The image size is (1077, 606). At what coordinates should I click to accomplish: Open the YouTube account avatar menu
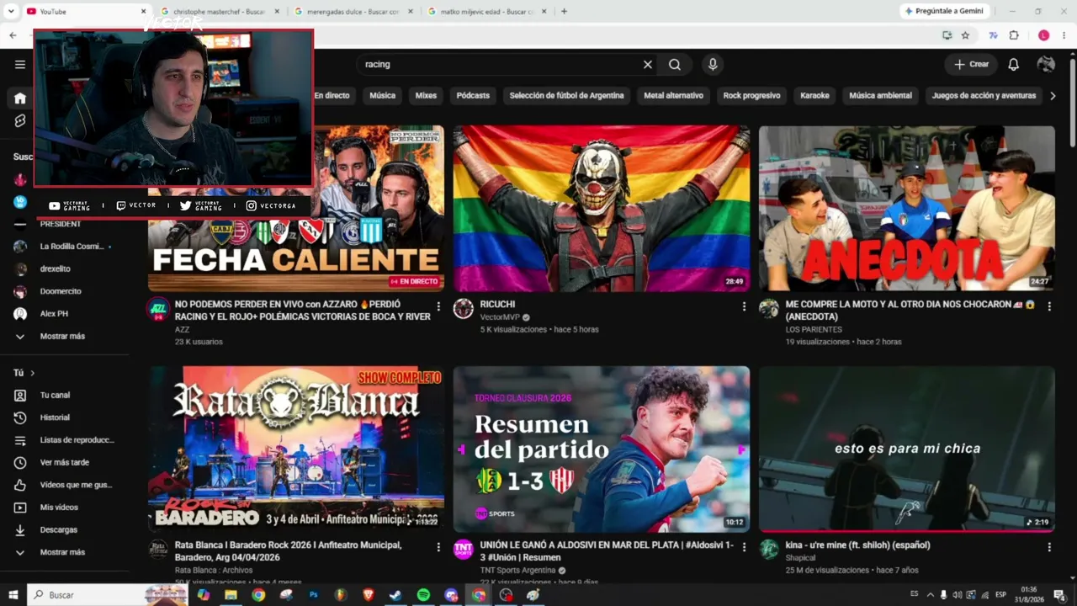[x=1047, y=64]
